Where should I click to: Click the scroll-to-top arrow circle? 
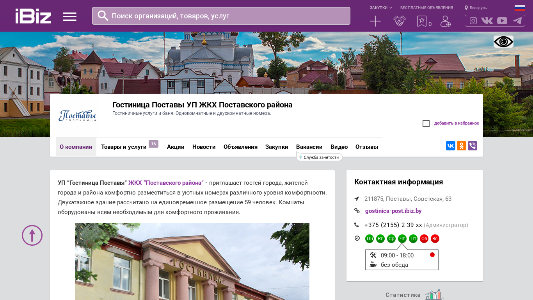(32, 235)
